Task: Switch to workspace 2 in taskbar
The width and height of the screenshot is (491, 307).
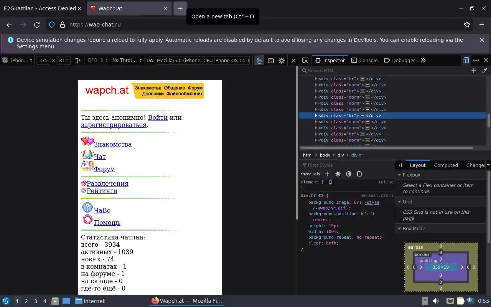Action: pyautogui.click(x=26, y=301)
